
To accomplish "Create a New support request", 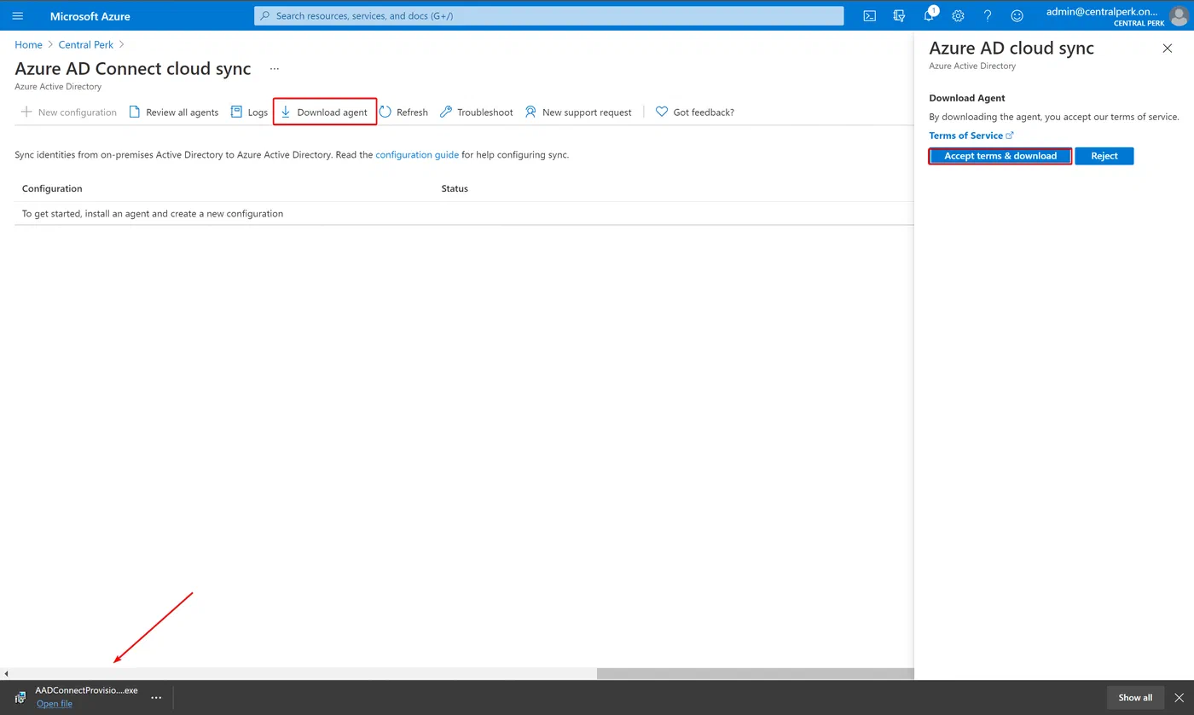I will tap(577, 112).
